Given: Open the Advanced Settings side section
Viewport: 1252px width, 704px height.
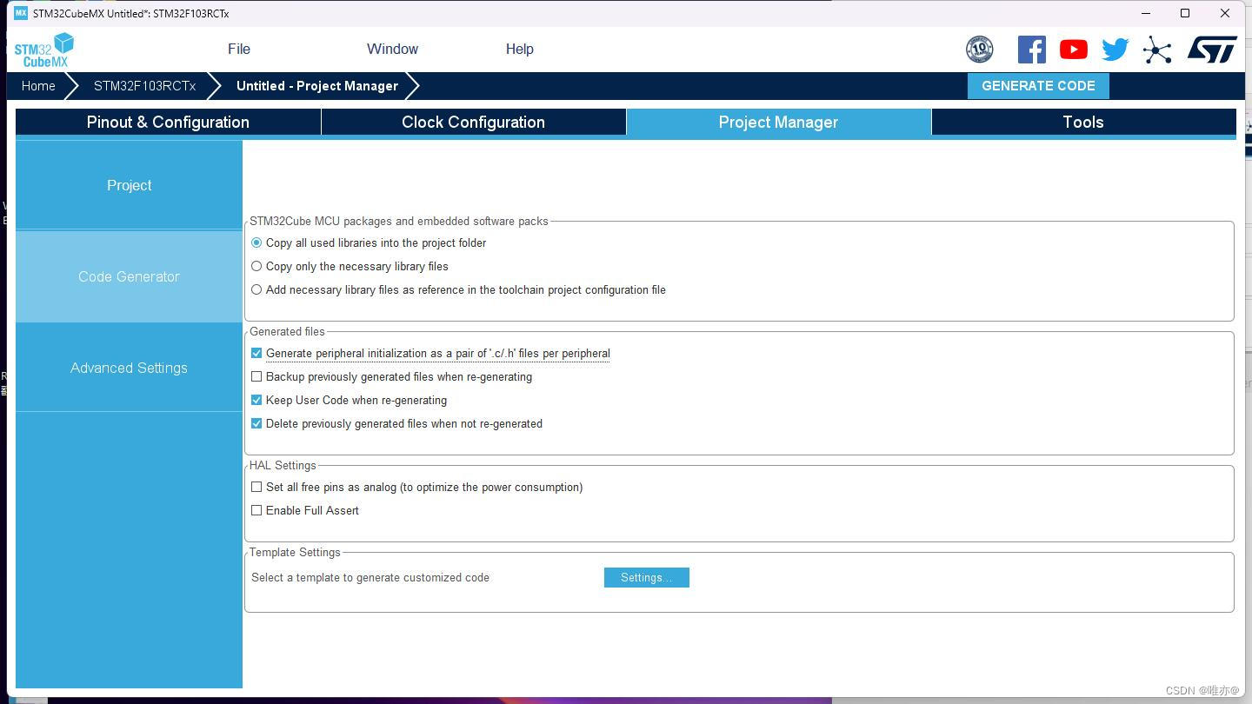Looking at the screenshot, I should pos(129,368).
